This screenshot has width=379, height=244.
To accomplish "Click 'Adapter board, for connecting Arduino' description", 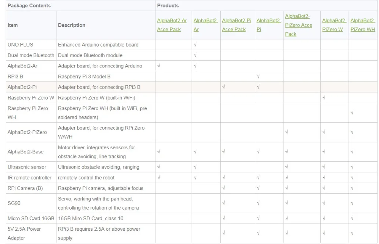I will (100, 66).
